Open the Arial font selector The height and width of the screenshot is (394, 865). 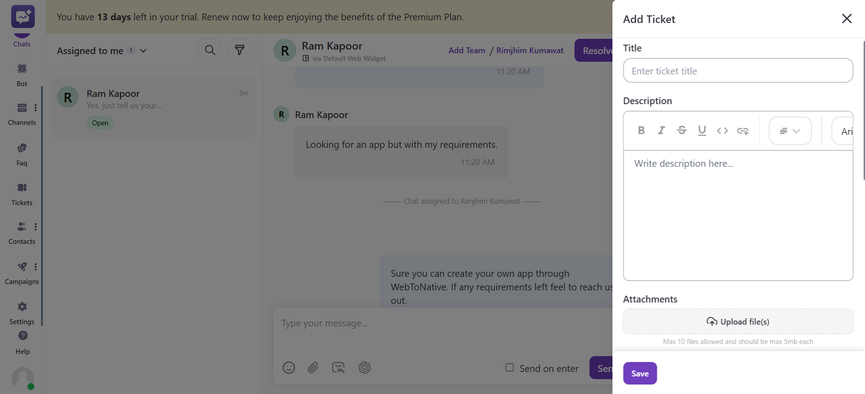click(x=847, y=131)
